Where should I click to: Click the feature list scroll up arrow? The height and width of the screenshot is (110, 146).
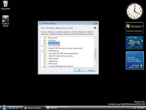95,38
